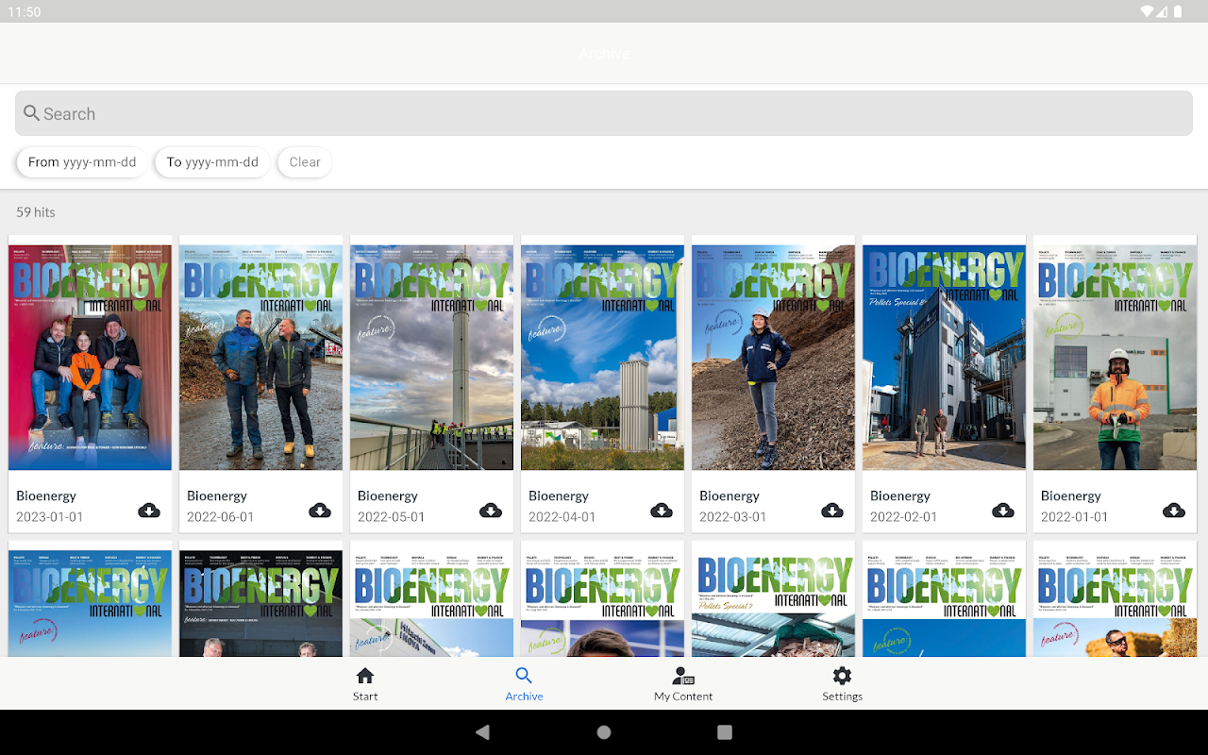Screen dimensions: 1208x755
Task: Open the Archive tab
Action: 524,684
